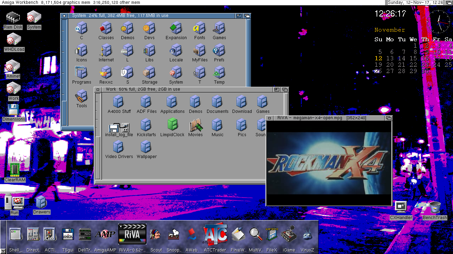Open the Kickstarts drawer in Work
Viewport: 453px width, 254px height.
click(x=146, y=125)
